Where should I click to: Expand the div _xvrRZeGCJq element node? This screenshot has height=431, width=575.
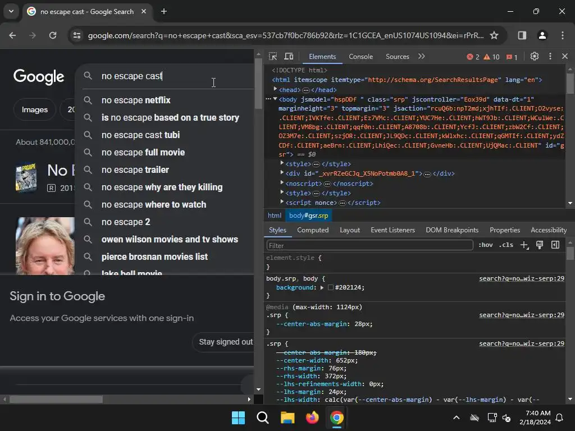click(282, 173)
